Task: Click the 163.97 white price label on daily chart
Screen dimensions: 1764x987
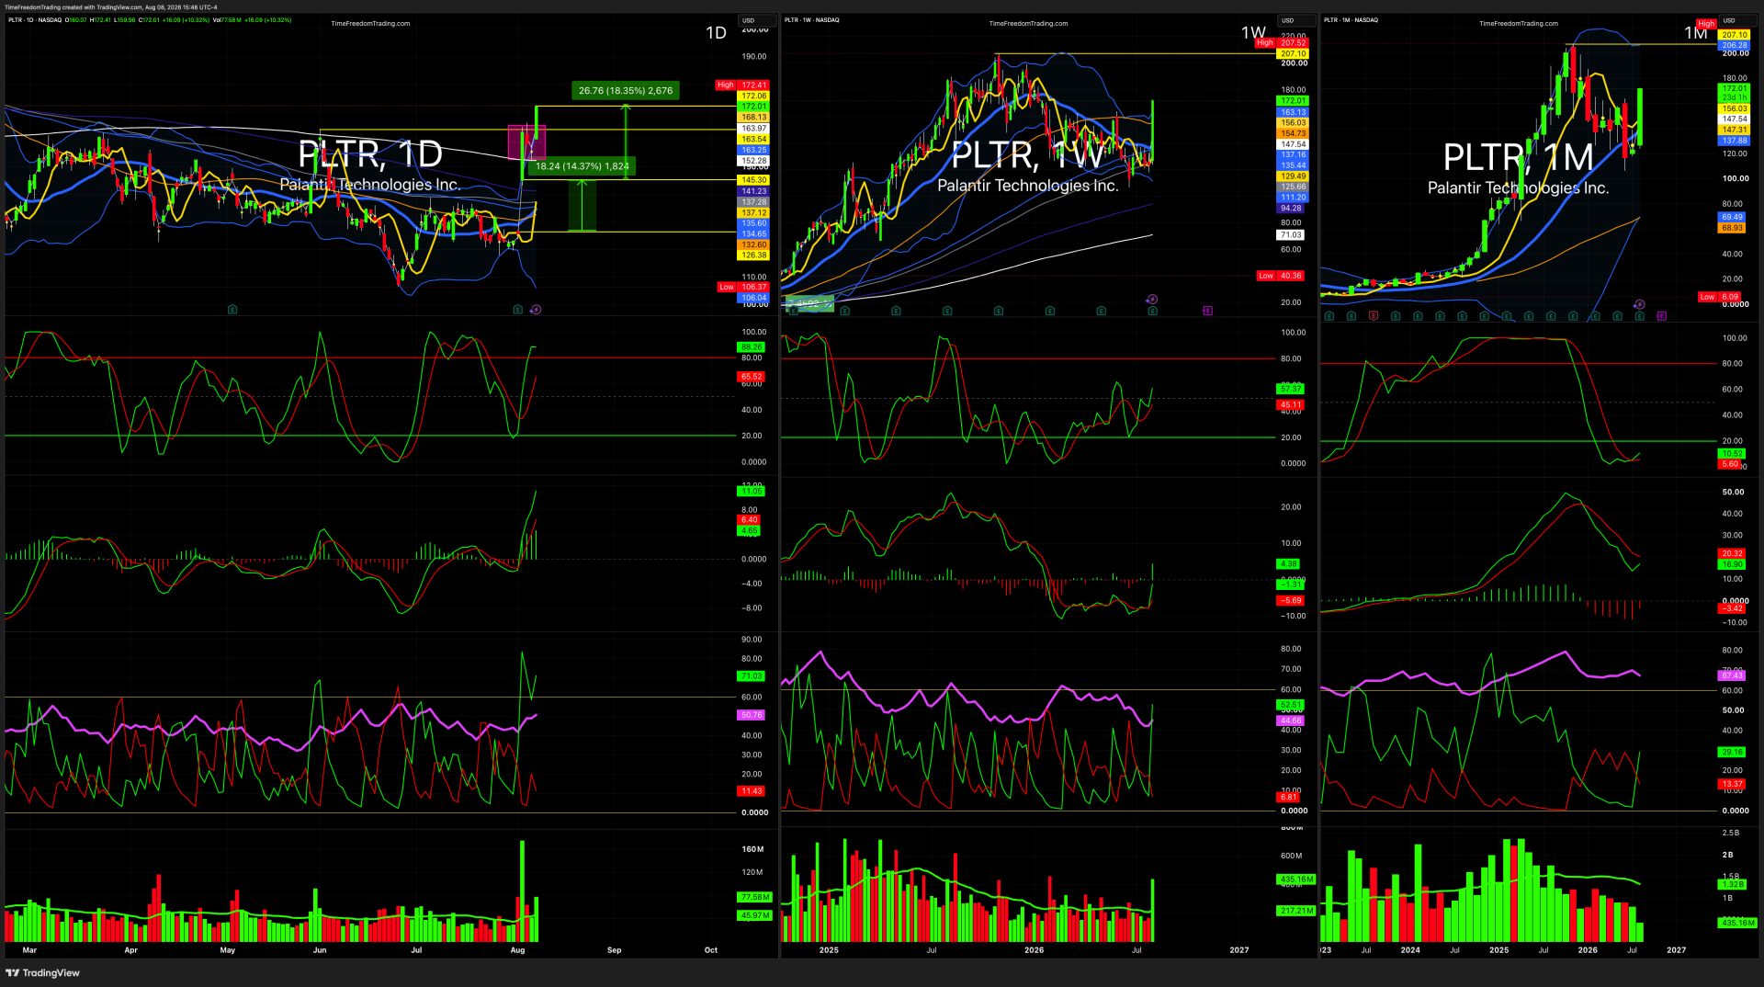Action: click(754, 129)
